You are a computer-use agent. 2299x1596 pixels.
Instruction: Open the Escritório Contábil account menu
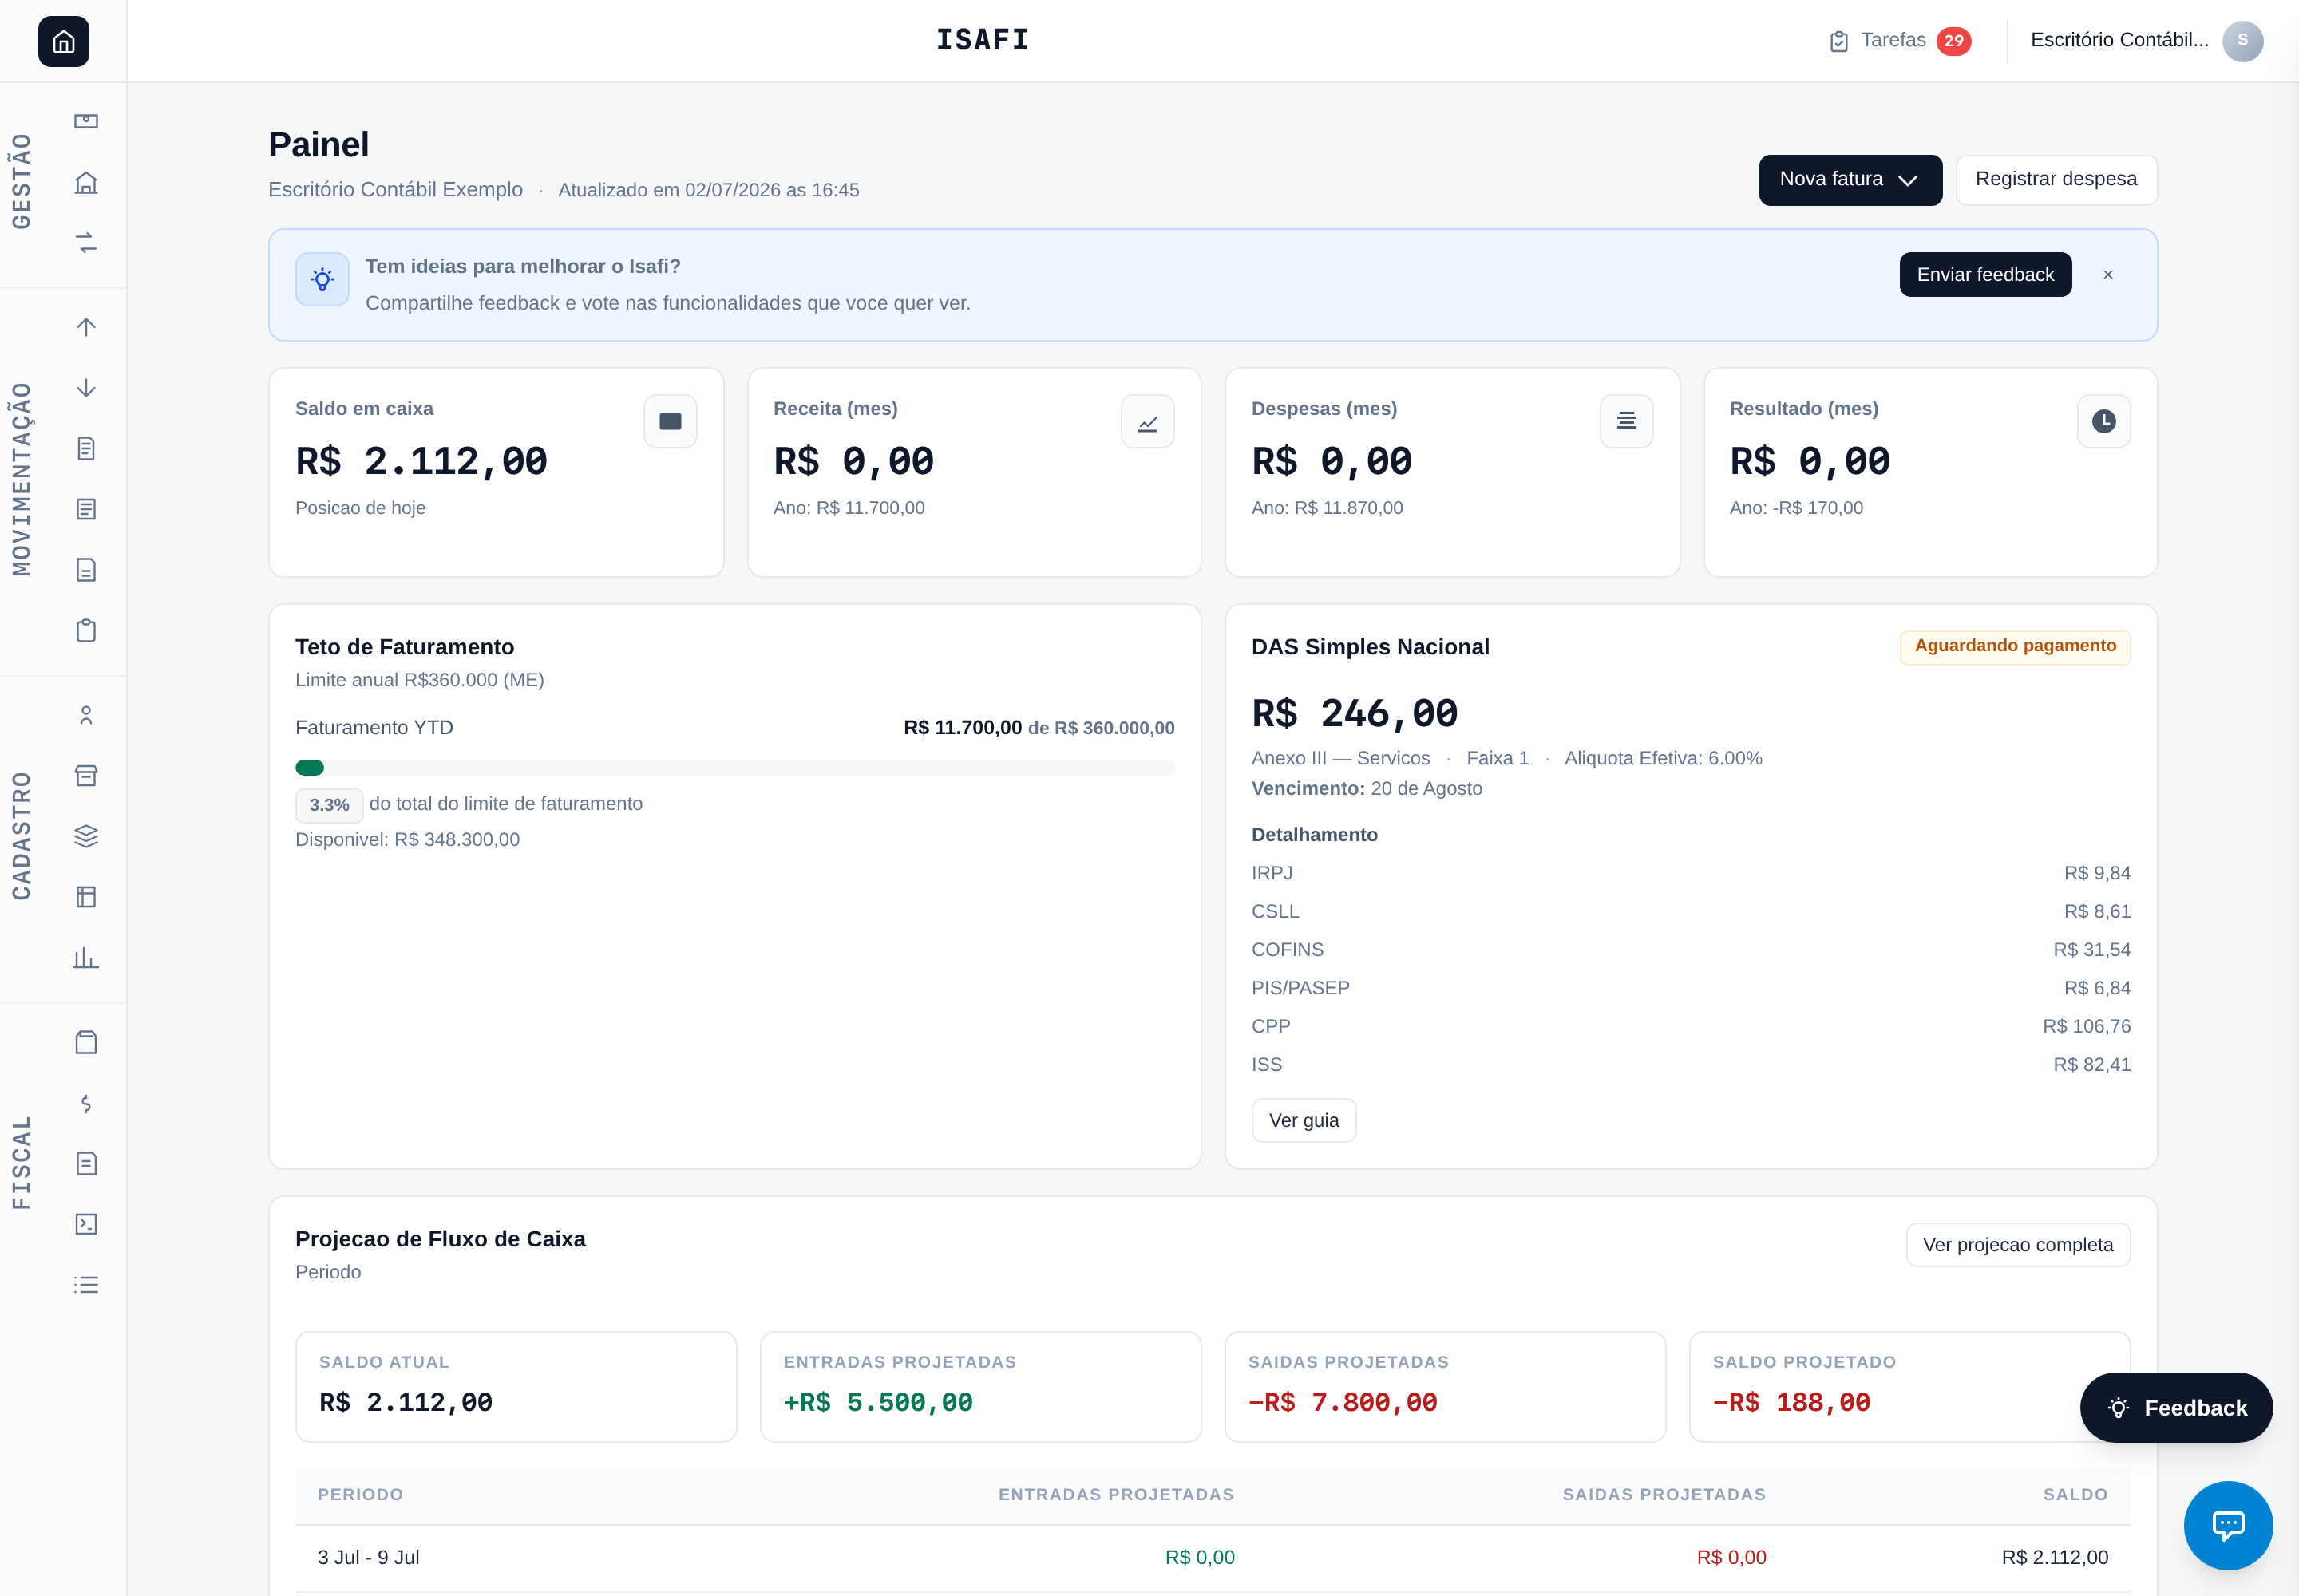pyautogui.click(x=2146, y=41)
